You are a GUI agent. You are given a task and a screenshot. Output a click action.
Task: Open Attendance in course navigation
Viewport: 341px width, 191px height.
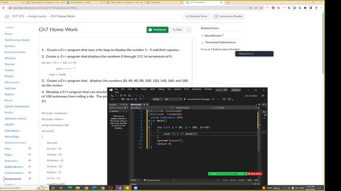pyautogui.click(x=12, y=131)
